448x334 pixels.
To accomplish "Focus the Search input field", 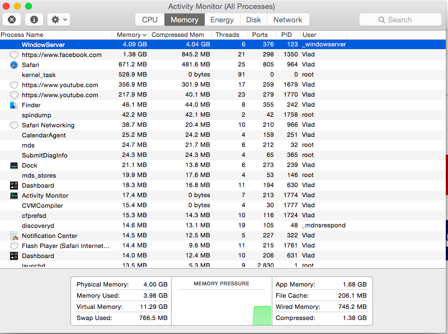I will (400, 20).
